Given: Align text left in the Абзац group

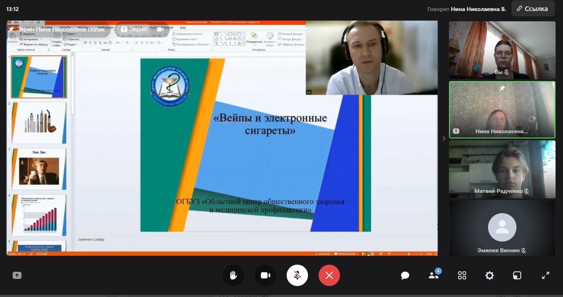Looking at the screenshot, I should pos(136,43).
